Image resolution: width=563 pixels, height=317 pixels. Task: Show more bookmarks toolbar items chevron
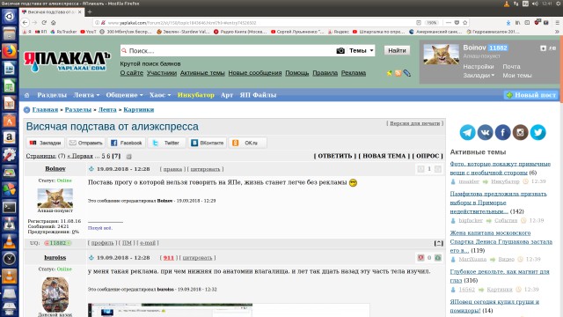pyautogui.click(x=557, y=32)
